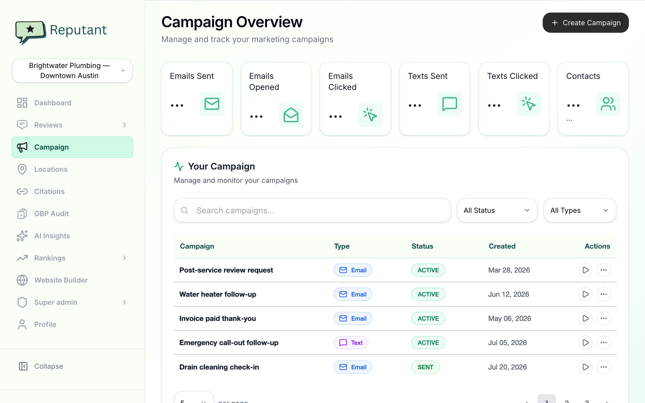Screen dimensions: 645x403
Task: Expand the Rankings submenu
Action: [124, 258]
